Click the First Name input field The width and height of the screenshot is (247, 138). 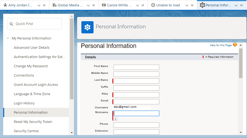coord(136,67)
